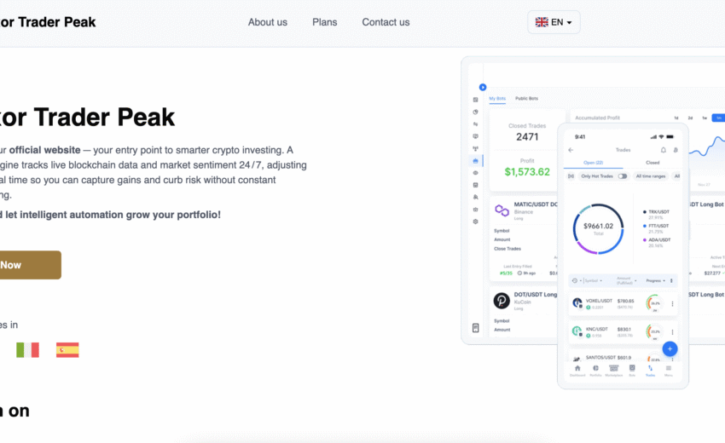
Task: Tap the back arrow in Trades header
Action: 571,150
